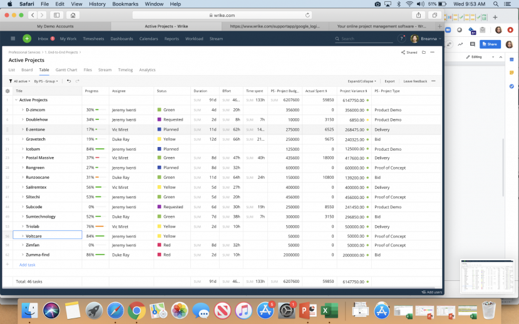Open Dashboards in the Wrike navbar
519x324 pixels.
[x=122, y=39]
